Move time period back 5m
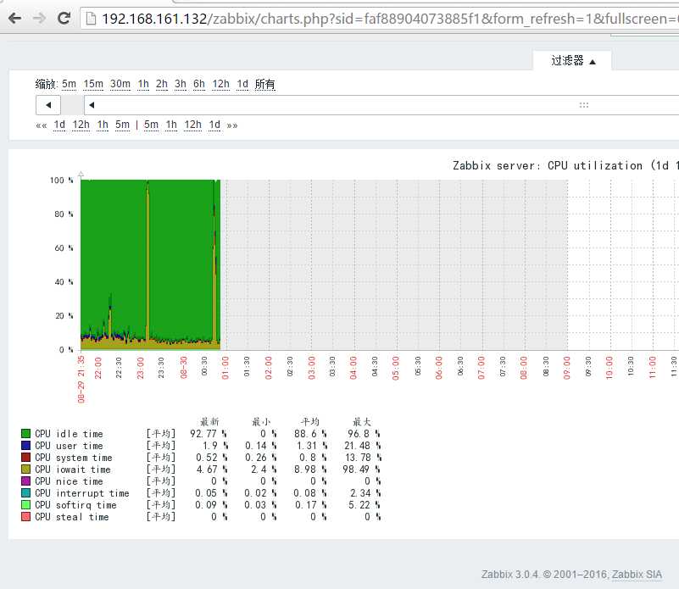The width and height of the screenshot is (679, 589). click(x=123, y=125)
